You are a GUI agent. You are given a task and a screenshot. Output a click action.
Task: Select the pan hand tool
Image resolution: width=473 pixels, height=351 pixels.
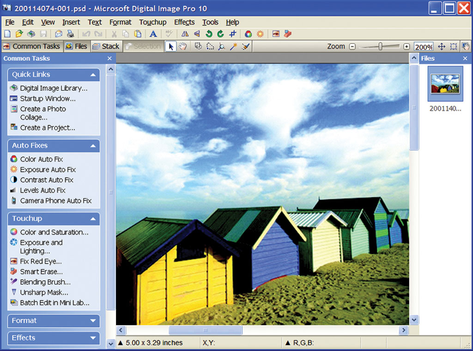tap(183, 47)
